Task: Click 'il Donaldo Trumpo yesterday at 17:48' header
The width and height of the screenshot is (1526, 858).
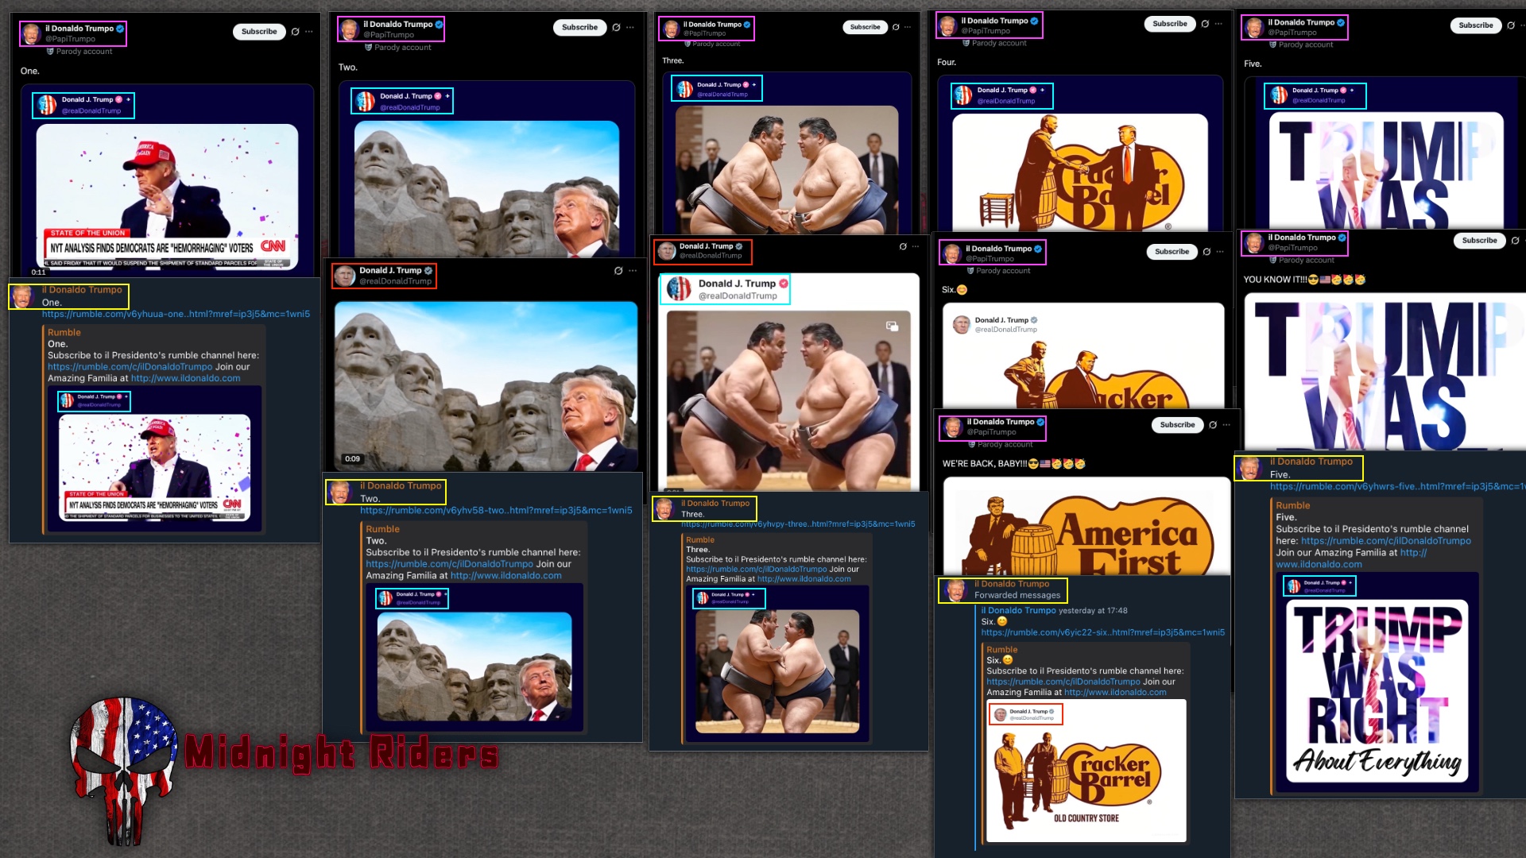Action: pyautogui.click(x=1054, y=611)
